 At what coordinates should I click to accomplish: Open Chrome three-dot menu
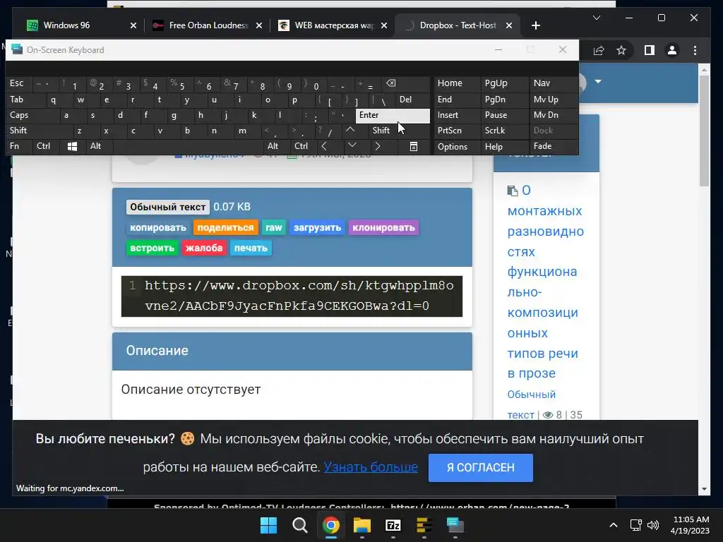[695, 50]
